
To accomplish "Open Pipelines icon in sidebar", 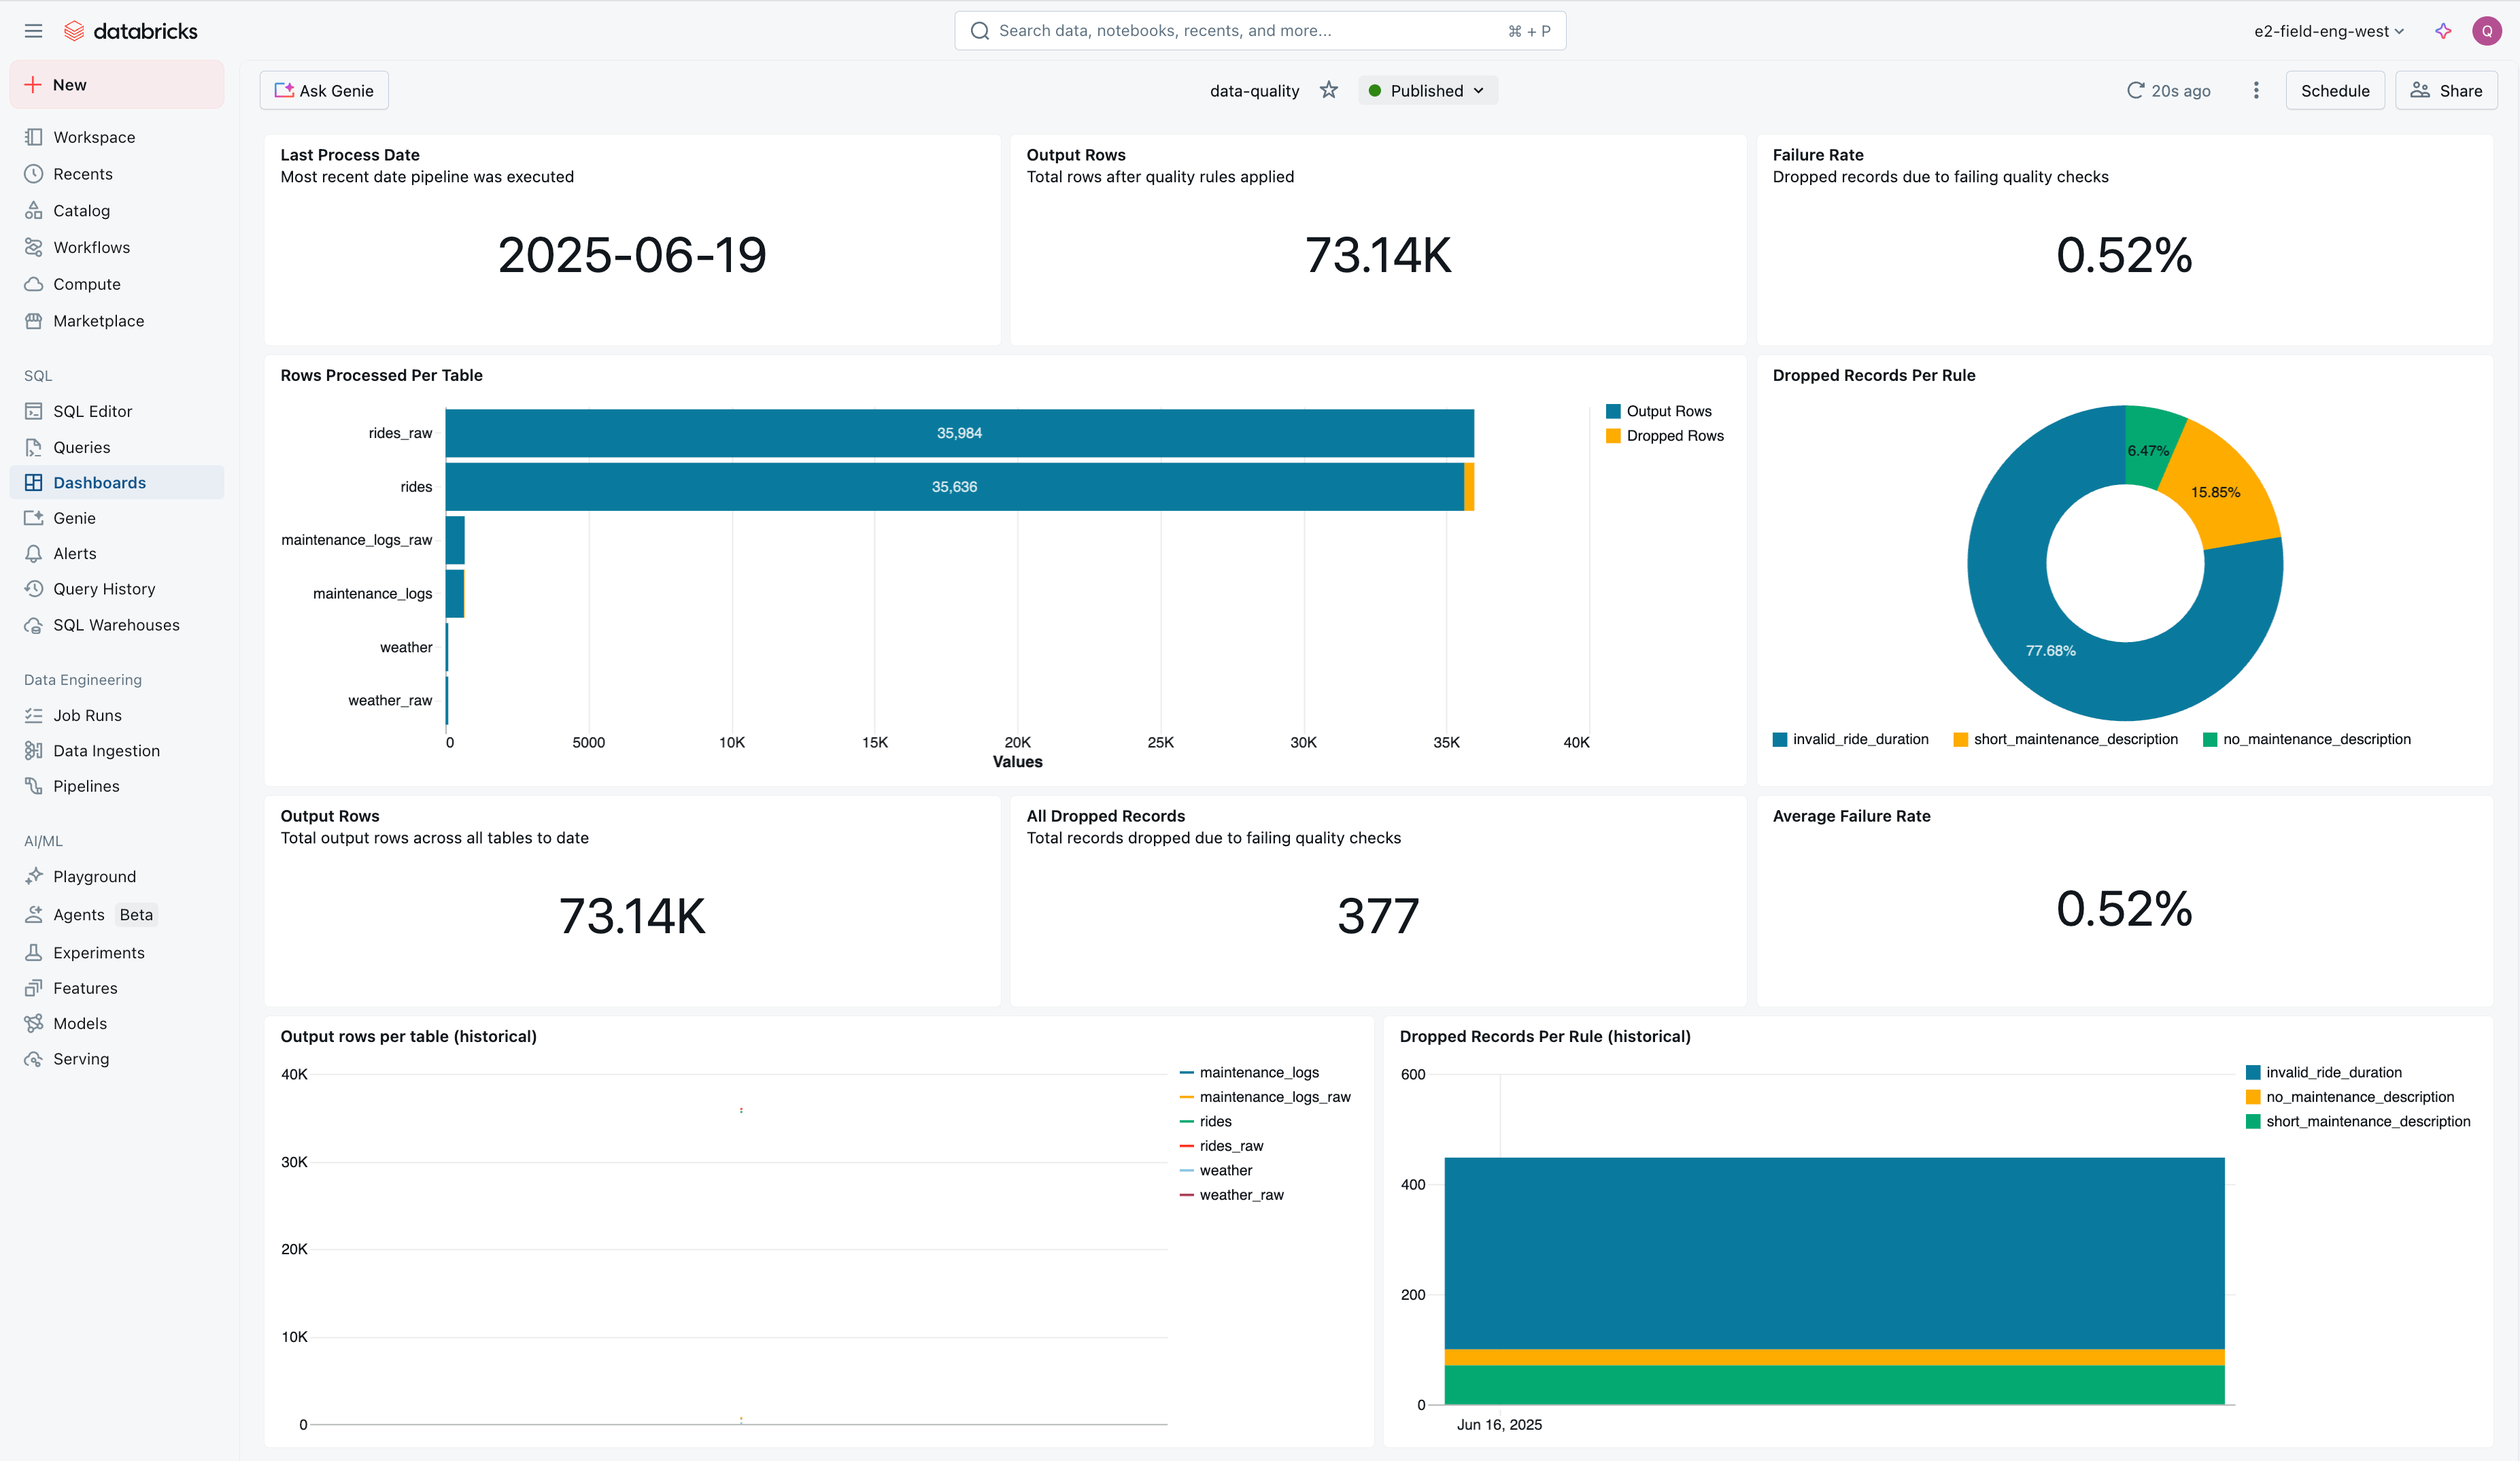I will pos(34,786).
